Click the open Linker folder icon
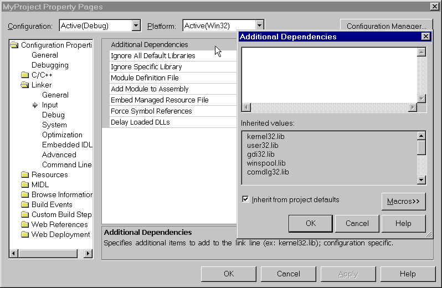The height and width of the screenshot is (288, 442). [x=24, y=85]
